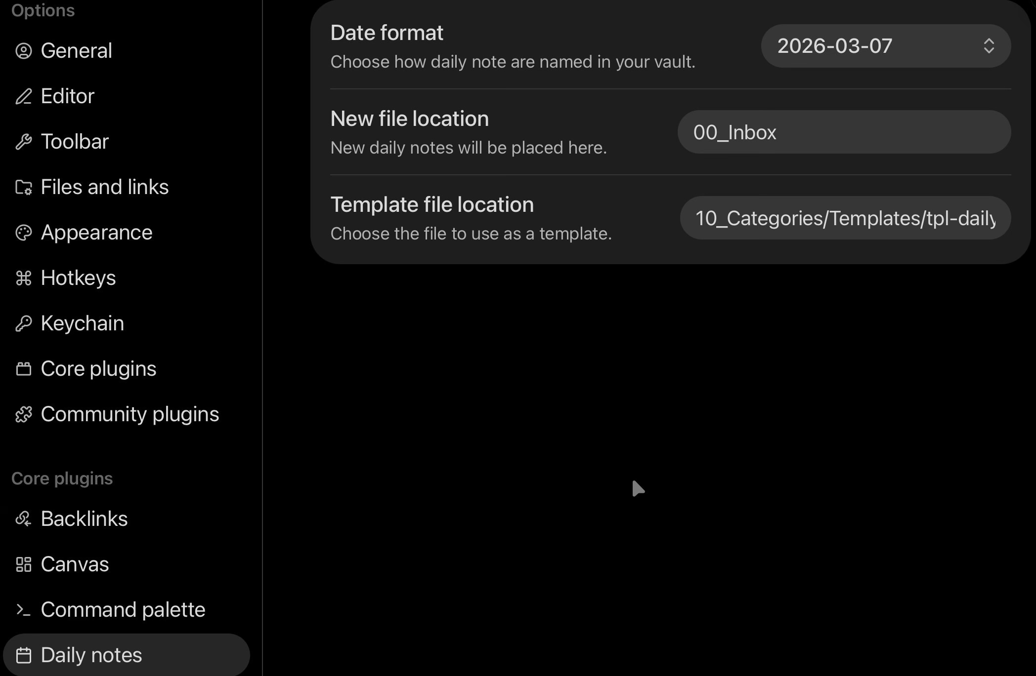Click the Backlinks link icon

point(23,519)
